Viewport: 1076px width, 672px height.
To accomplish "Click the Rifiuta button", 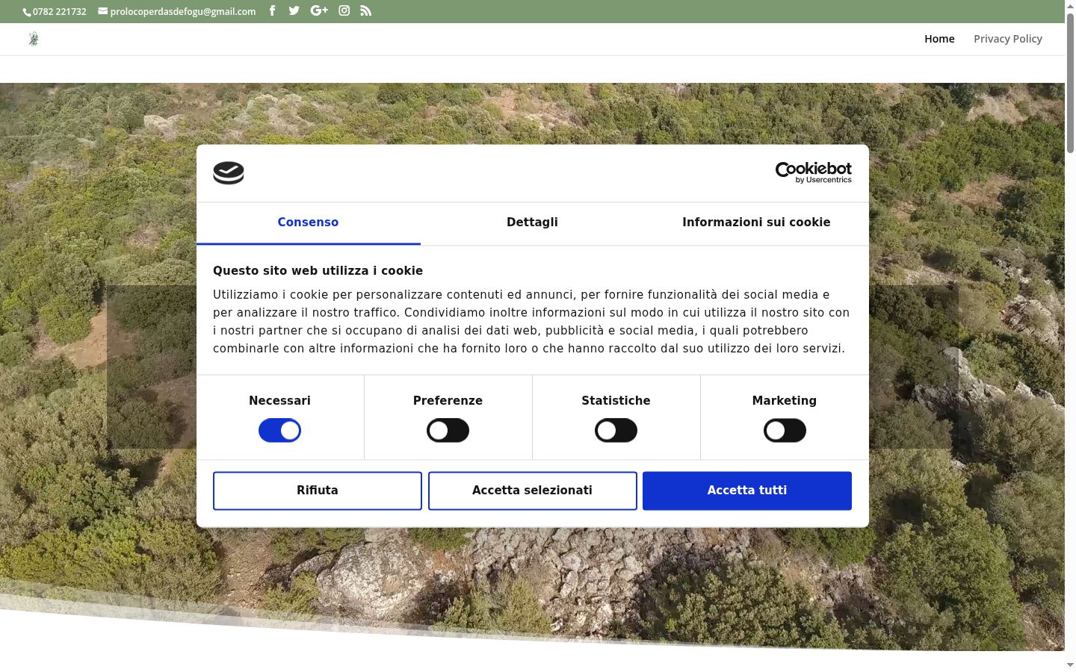I will coord(318,491).
